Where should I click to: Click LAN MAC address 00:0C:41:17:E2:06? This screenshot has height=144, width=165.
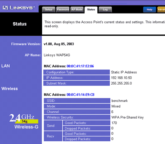click(80, 66)
